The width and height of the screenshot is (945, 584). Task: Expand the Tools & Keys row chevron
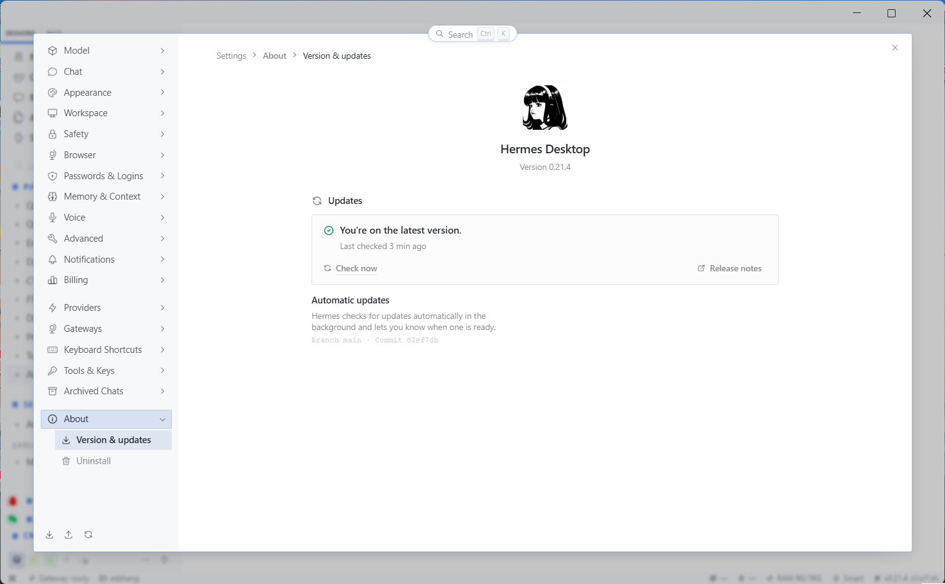point(163,371)
